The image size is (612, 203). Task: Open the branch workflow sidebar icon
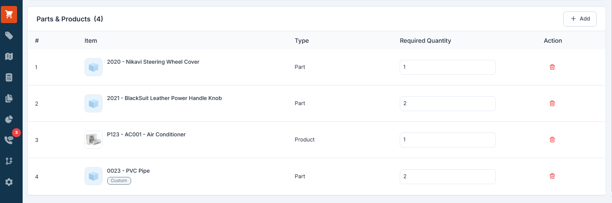coord(9,161)
